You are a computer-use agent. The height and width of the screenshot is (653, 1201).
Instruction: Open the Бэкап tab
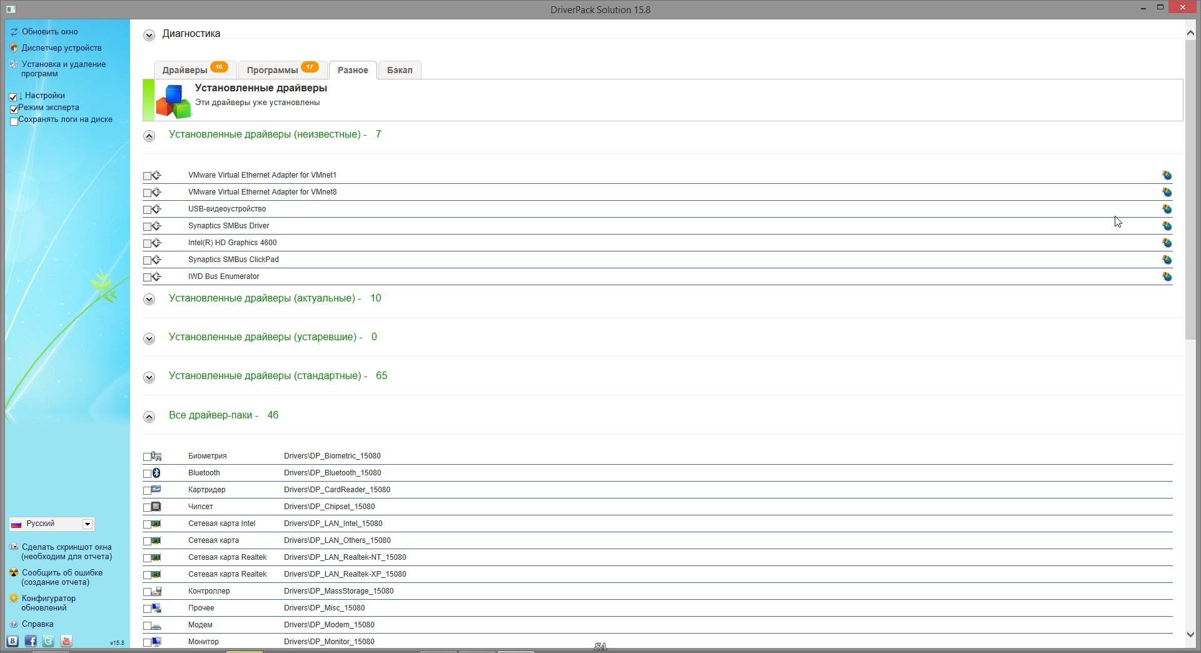400,70
